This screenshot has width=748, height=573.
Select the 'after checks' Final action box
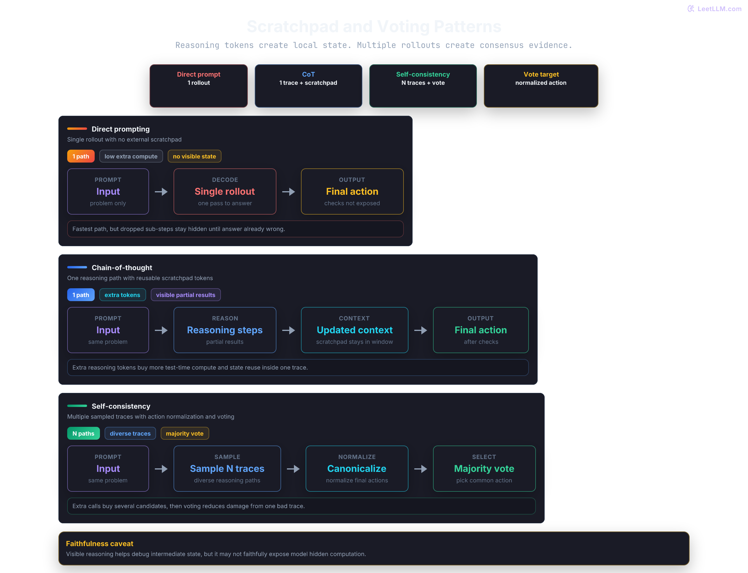pos(481,330)
